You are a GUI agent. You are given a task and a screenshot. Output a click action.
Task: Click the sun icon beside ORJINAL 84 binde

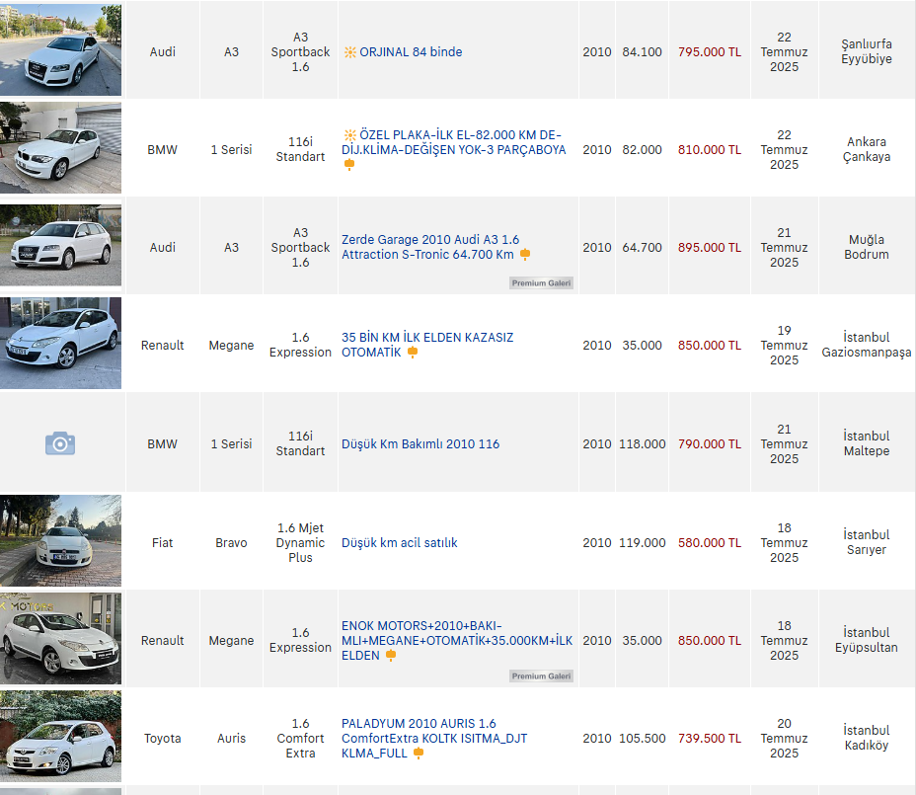click(350, 52)
